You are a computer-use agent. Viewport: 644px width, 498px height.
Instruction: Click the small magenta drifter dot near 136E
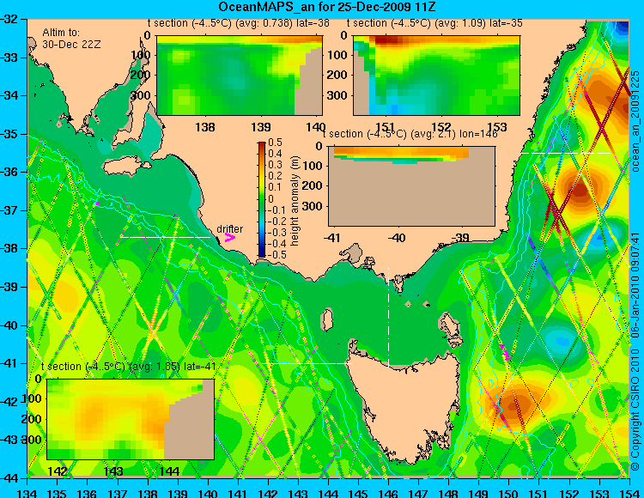pyautogui.click(x=98, y=203)
